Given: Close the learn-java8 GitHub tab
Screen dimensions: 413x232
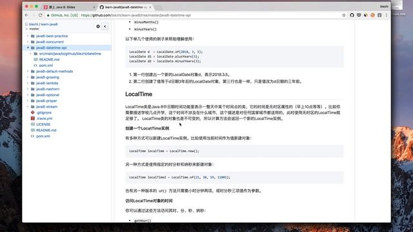Looking at the screenshot, I should coord(150,7).
